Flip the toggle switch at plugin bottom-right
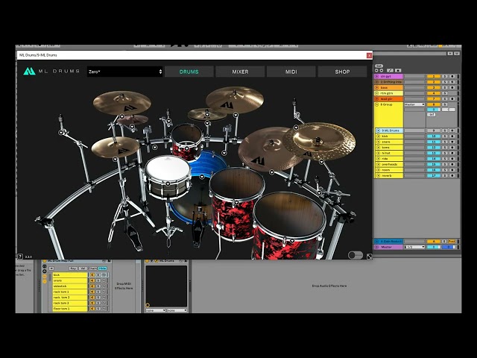This screenshot has width=477, height=358. 356,255
